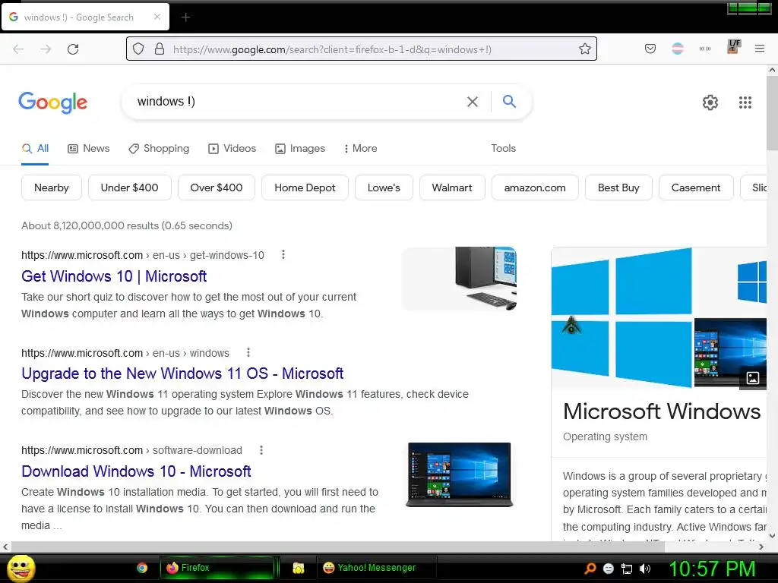The height and width of the screenshot is (583, 778).
Task: Click the striped circle toolbar extension icon
Action: (677, 49)
